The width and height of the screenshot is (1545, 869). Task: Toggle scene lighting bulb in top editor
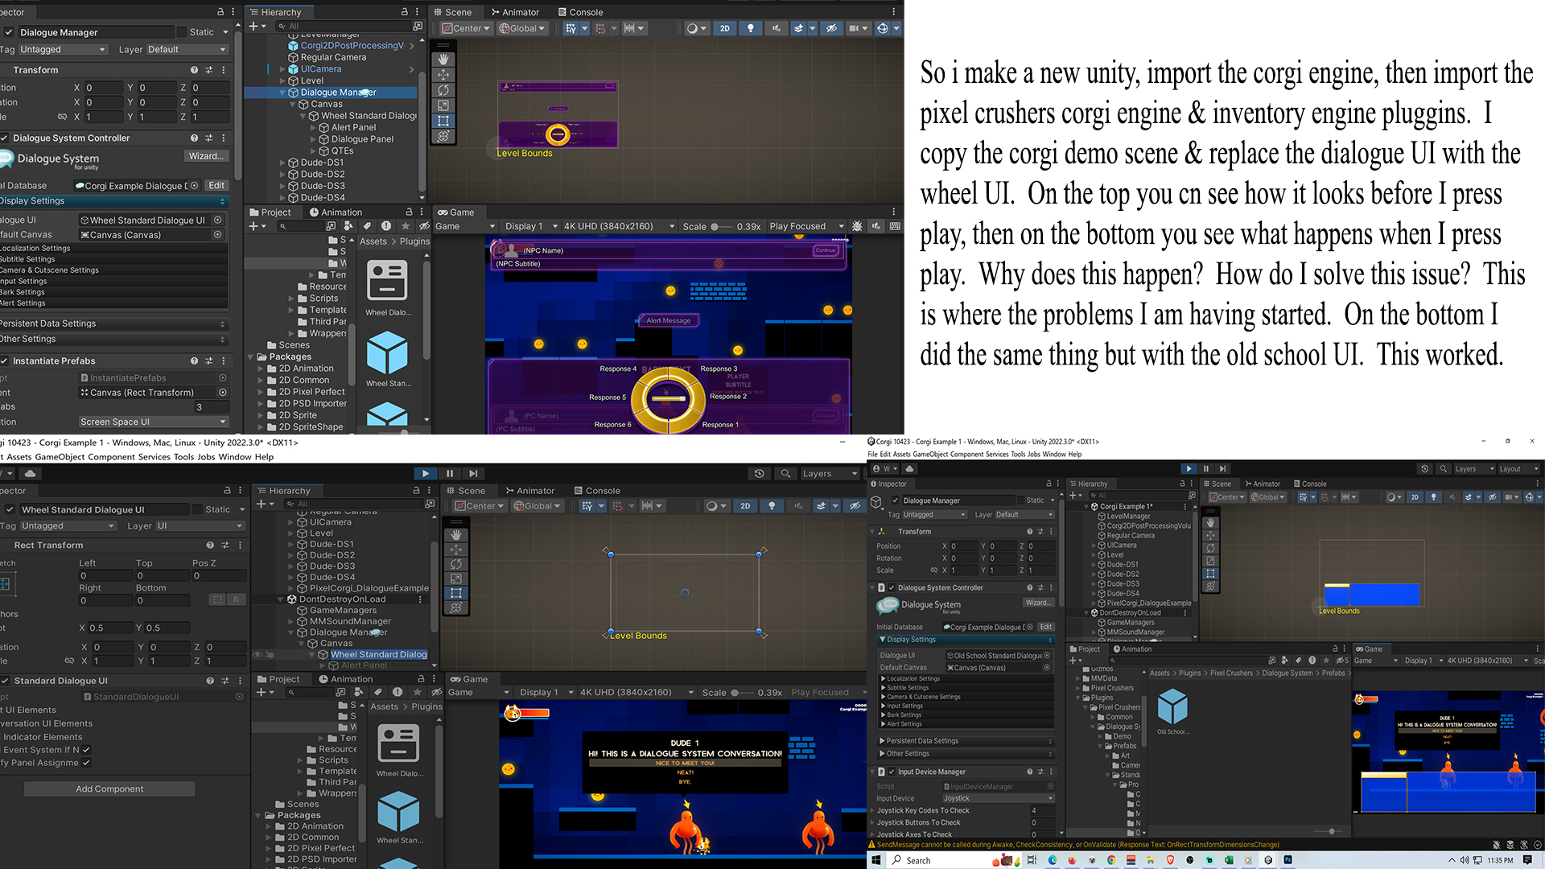[x=751, y=28]
